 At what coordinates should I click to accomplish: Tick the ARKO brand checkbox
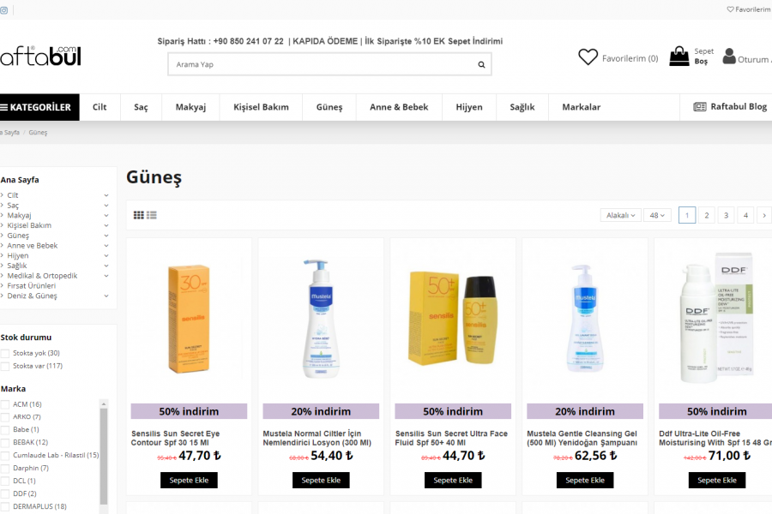(x=5, y=416)
